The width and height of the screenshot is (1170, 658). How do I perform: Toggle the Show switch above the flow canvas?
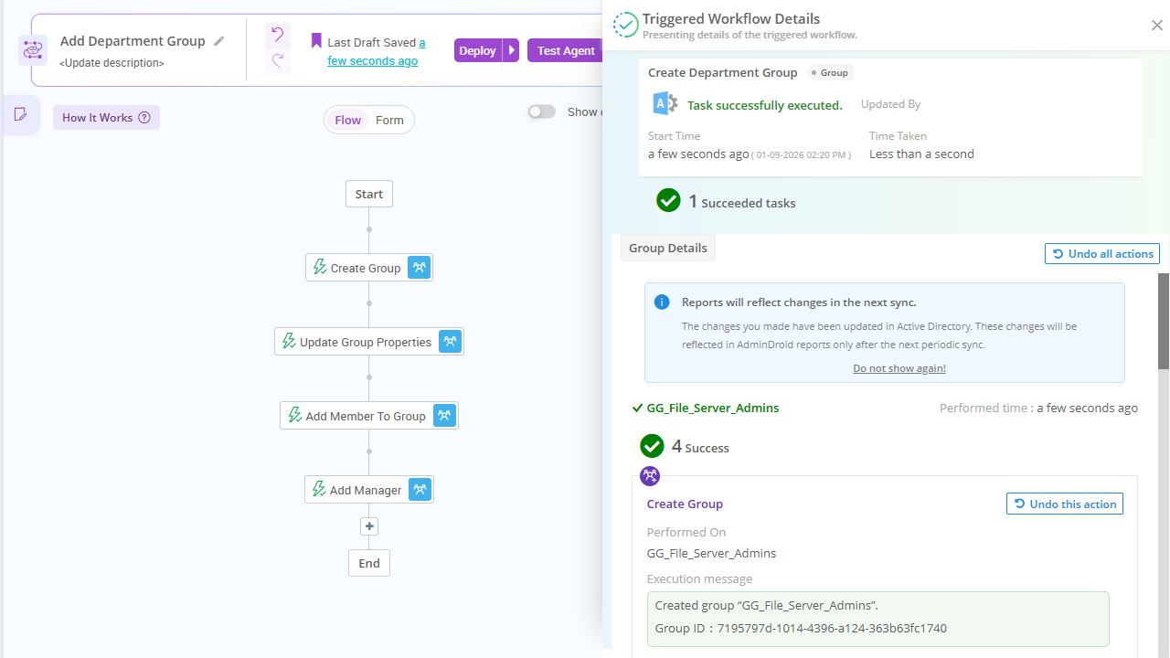click(542, 111)
